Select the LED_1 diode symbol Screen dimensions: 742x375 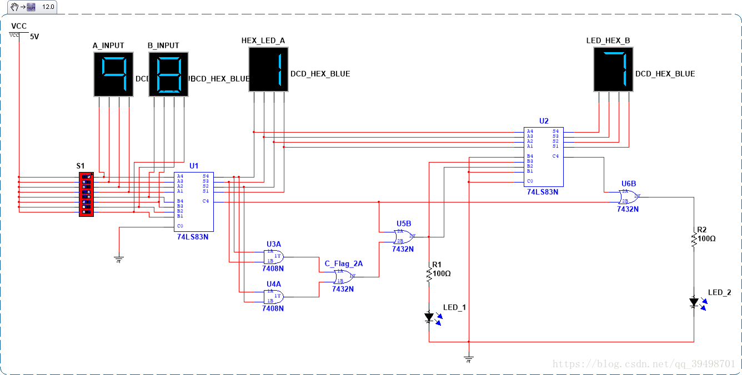(x=429, y=318)
